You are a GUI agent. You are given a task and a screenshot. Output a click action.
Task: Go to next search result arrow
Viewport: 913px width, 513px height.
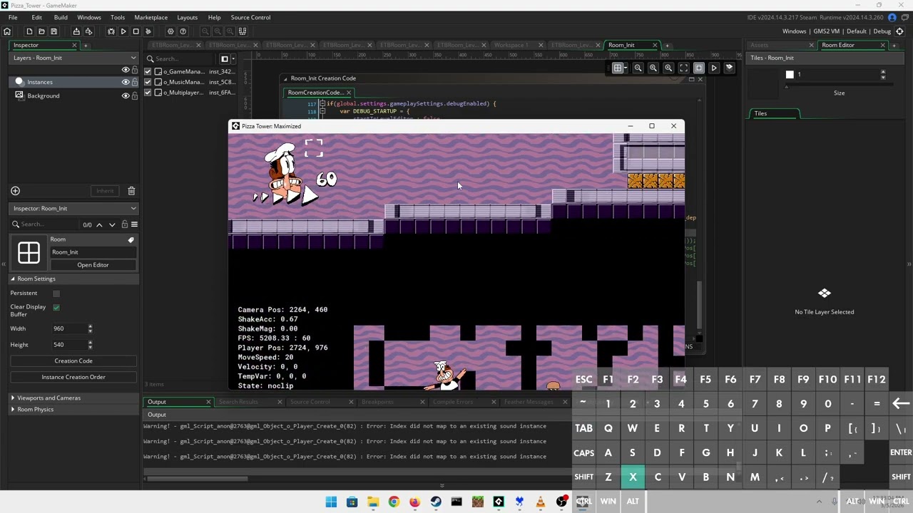pos(112,224)
